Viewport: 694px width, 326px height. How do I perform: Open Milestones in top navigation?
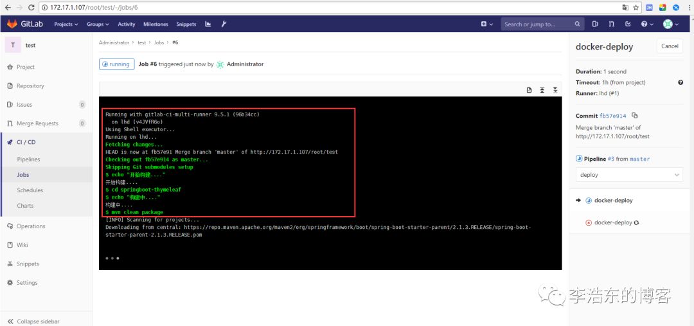click(156, 24)
